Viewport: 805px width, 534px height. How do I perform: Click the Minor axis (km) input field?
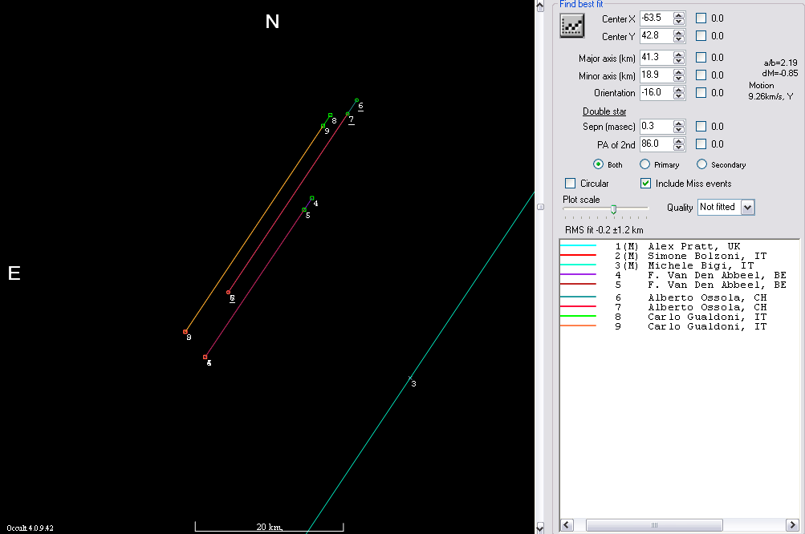pos(657,75)
